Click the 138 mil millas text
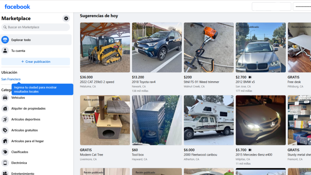This screenshot has width=311, height=175. [140, 91]
